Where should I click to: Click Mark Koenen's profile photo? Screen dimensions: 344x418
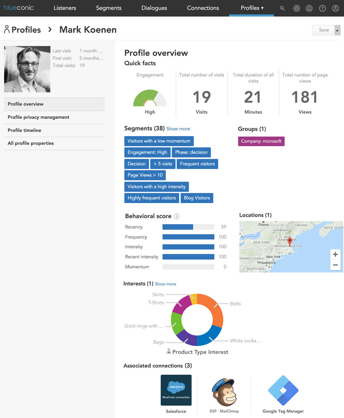(27, 69)
